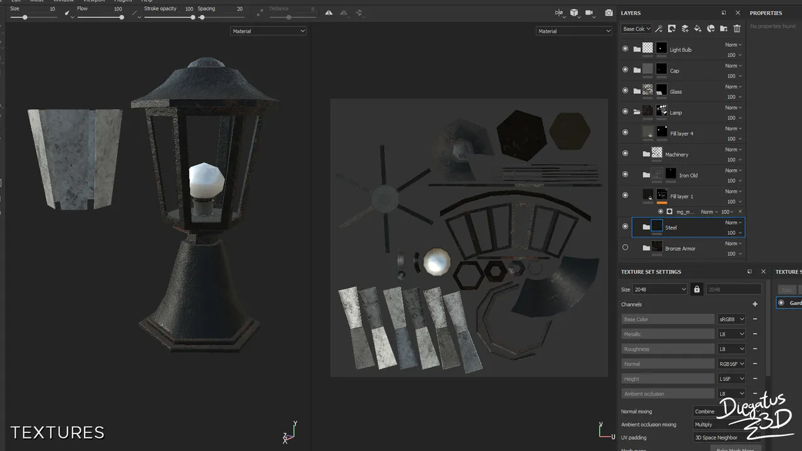Screen dimensions: 802x451
Task: Click the flow pen pressure icon
Action: [135, 13]
